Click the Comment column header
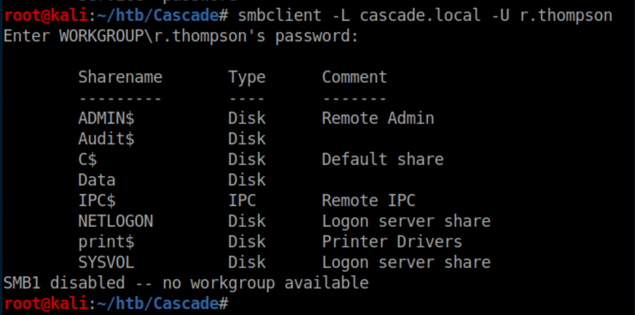Screen dimensions: 635x315 (354, 77)
